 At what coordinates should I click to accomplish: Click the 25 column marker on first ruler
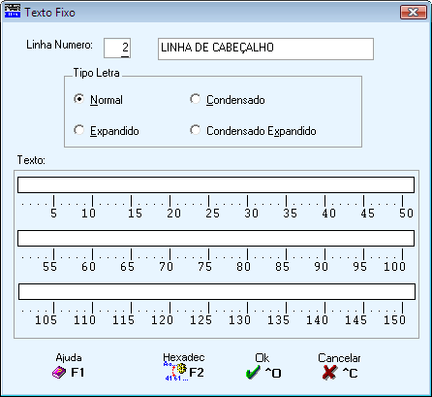(212, 214)
